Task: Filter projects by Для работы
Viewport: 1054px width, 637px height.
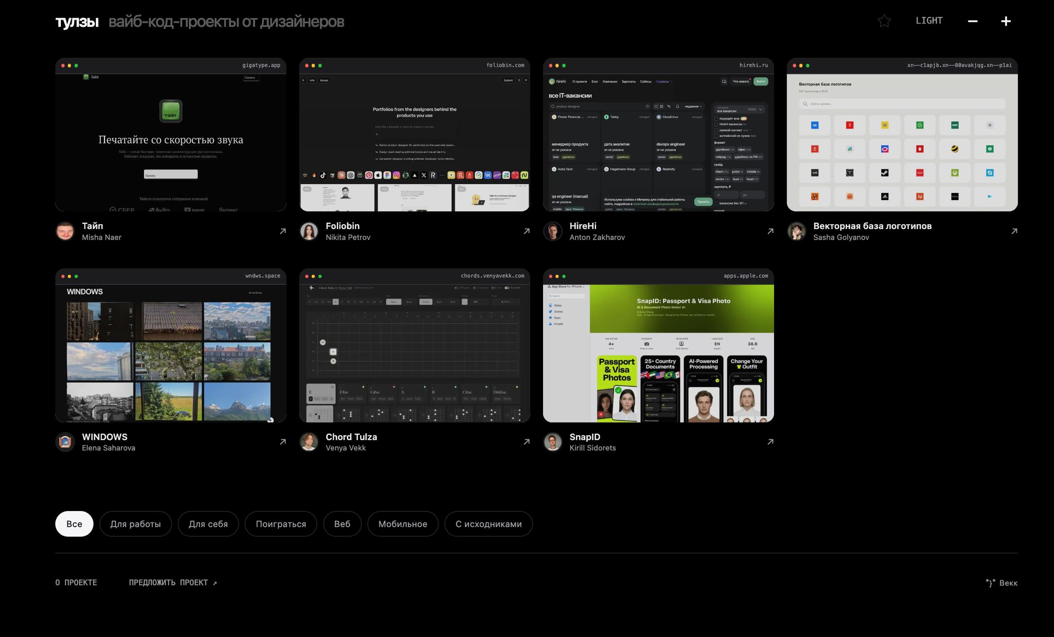Action: click(x=135, y=524)
